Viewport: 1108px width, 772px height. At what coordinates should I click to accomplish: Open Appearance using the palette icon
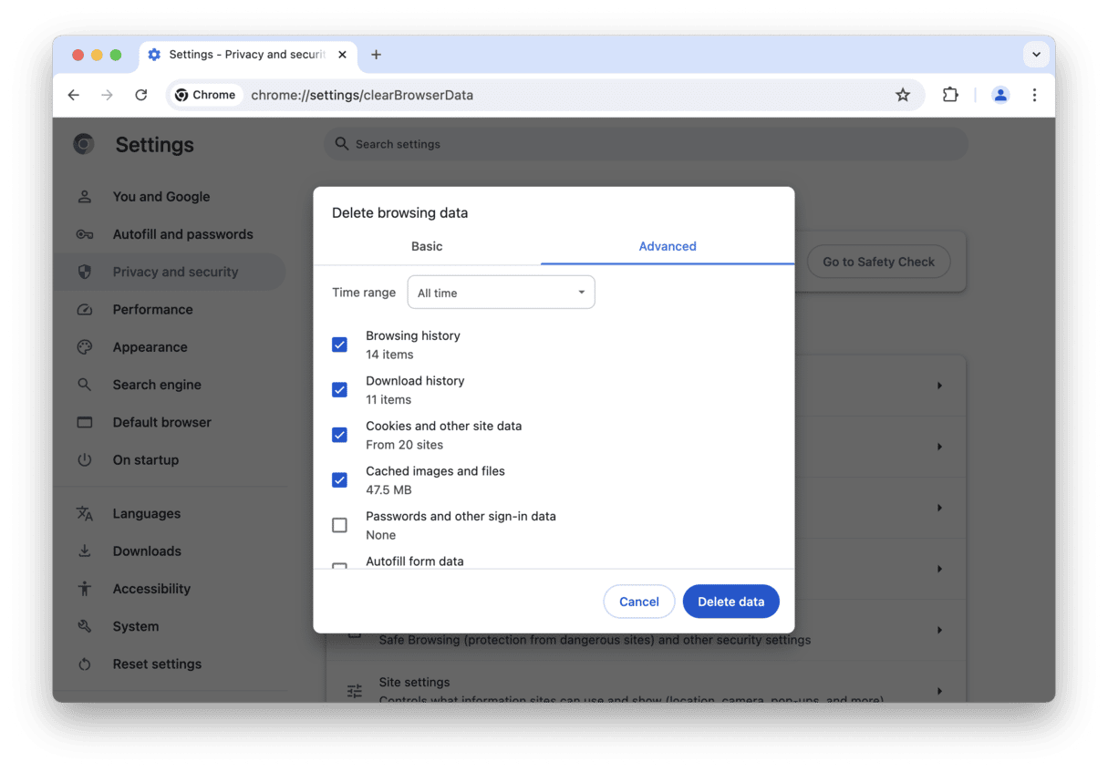point(84,346)
